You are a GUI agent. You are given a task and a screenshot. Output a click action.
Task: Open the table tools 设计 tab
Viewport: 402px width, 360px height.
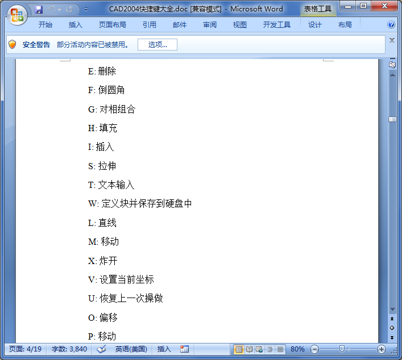(x=315, y=25)
